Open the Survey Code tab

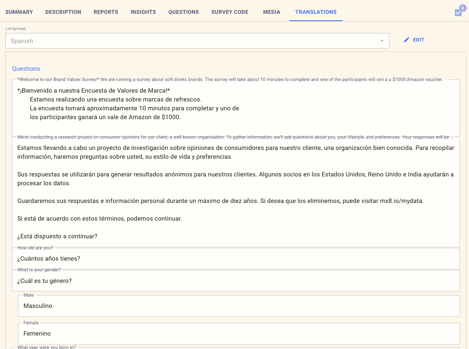(230, 12)
